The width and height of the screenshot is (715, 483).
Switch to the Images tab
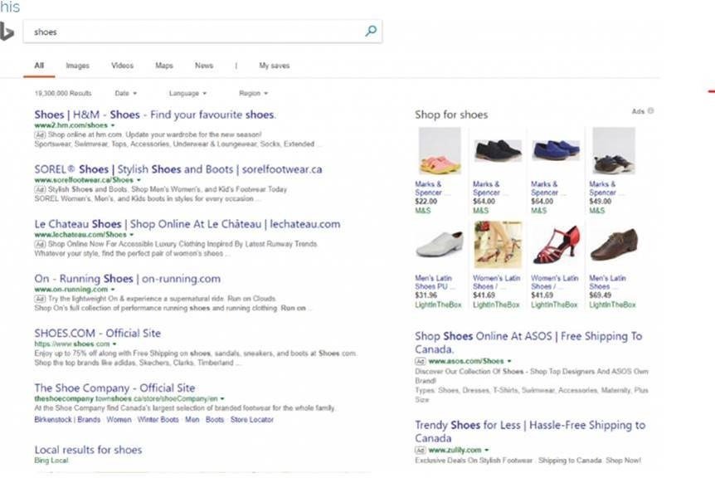[77, 66]
